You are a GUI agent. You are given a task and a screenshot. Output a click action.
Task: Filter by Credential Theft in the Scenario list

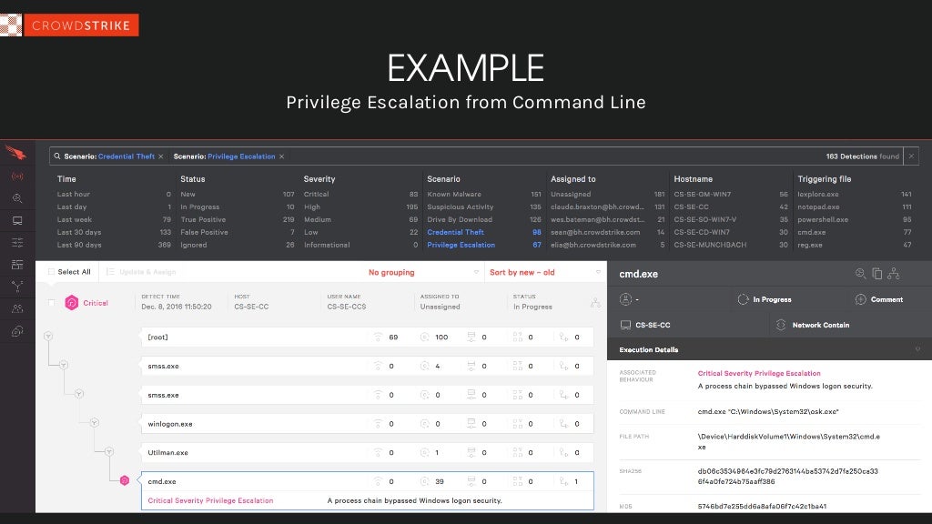point(455,232)
